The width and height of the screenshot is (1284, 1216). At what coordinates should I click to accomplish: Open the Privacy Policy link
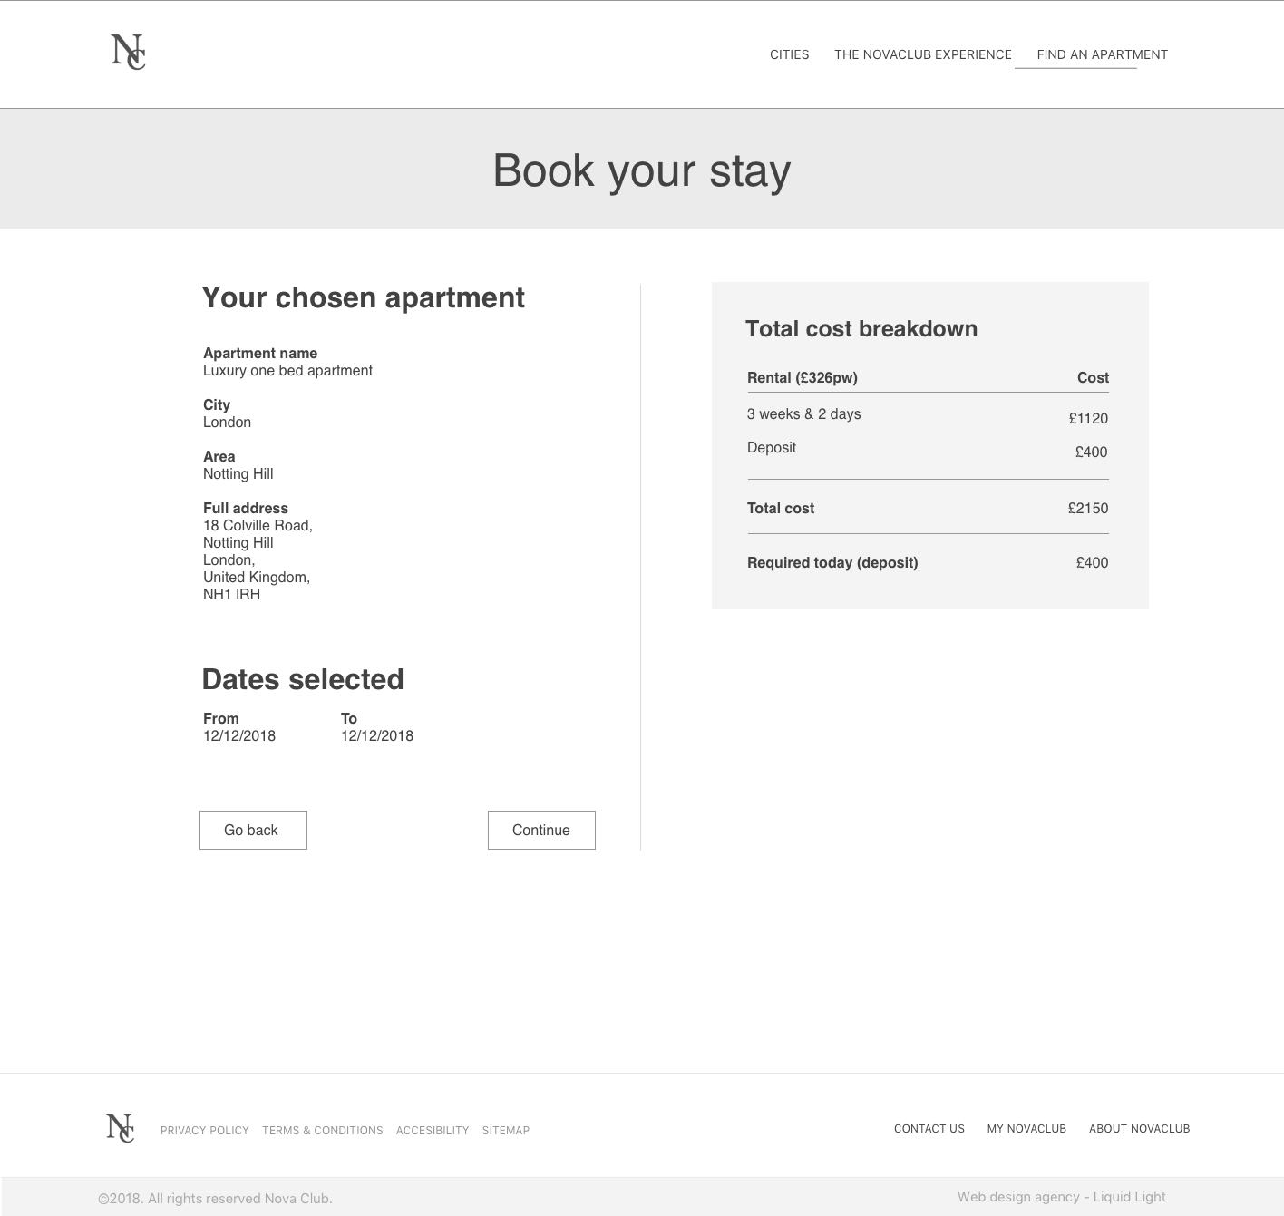[204, 1131]
